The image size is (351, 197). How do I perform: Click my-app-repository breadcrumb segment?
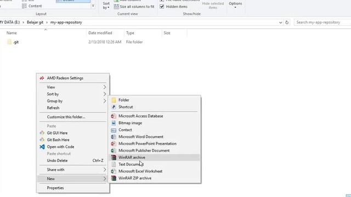point(66,22)
